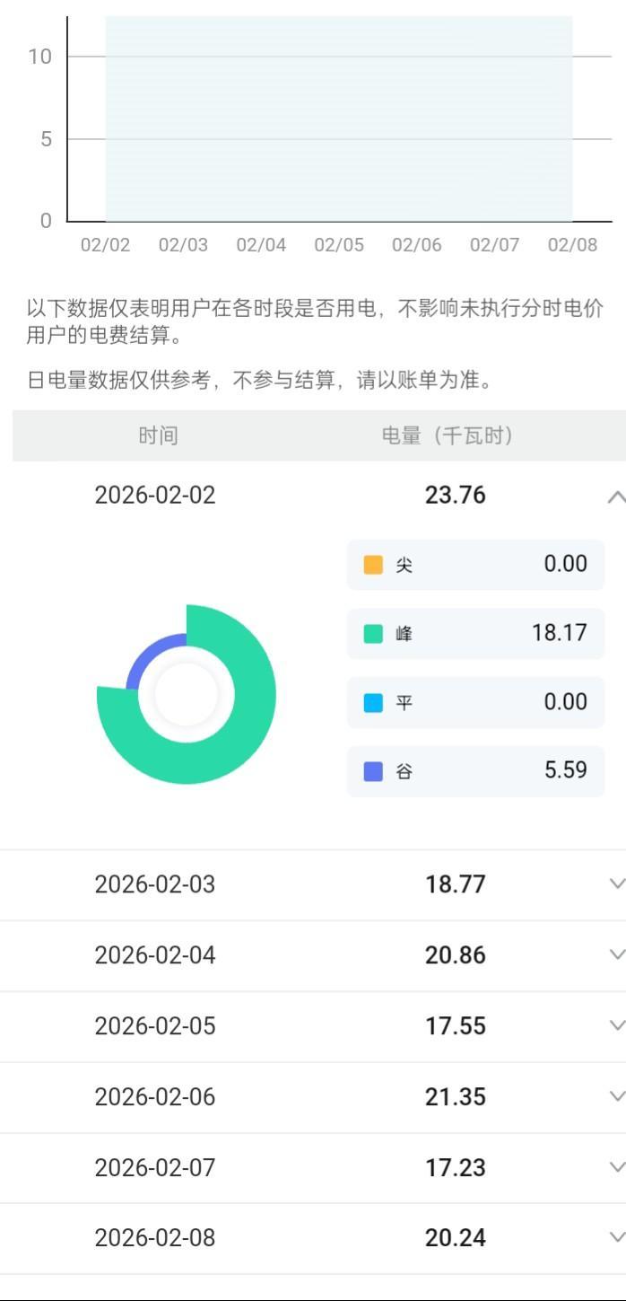Click the blue 平 color swatch
This screenshot has height=1301, width=626.
[x=373, y=702]
